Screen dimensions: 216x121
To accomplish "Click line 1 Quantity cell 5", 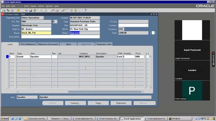I will tap(129, 57).
